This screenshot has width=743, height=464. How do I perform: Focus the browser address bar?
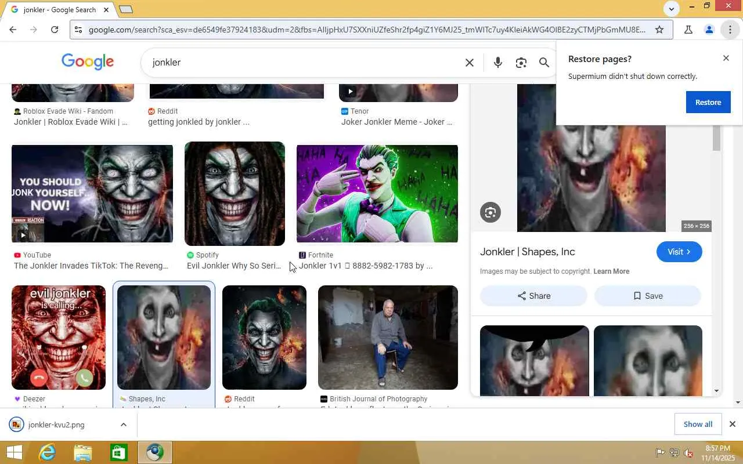point(367,30)
